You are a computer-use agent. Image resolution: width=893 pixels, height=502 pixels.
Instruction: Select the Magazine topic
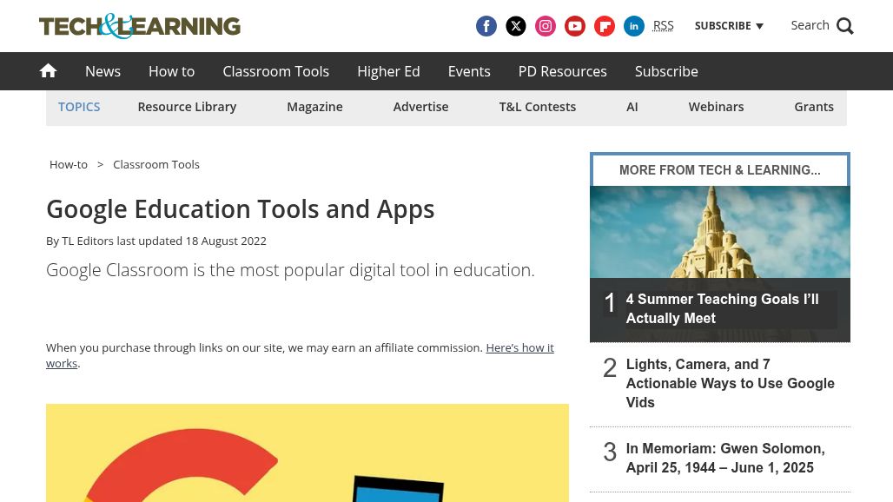tap(314, 107)
